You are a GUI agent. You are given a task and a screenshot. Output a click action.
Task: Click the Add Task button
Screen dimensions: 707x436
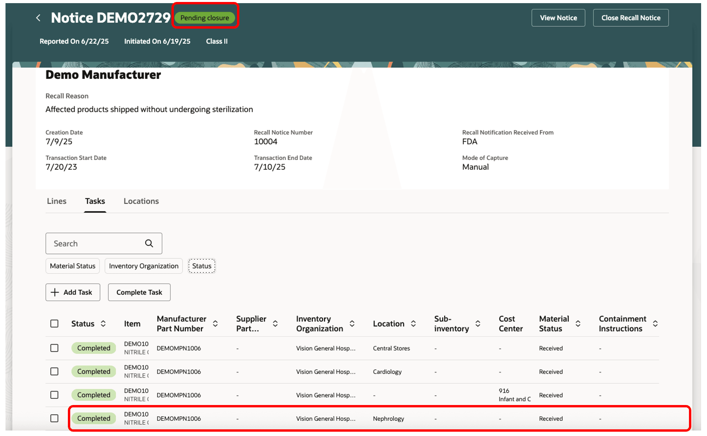coord(73,292)
